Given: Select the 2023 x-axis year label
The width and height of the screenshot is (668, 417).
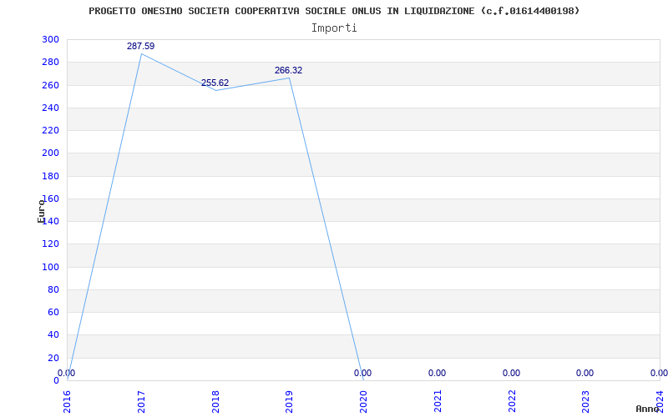Looking at the screenshot, I should coord(586,401).
